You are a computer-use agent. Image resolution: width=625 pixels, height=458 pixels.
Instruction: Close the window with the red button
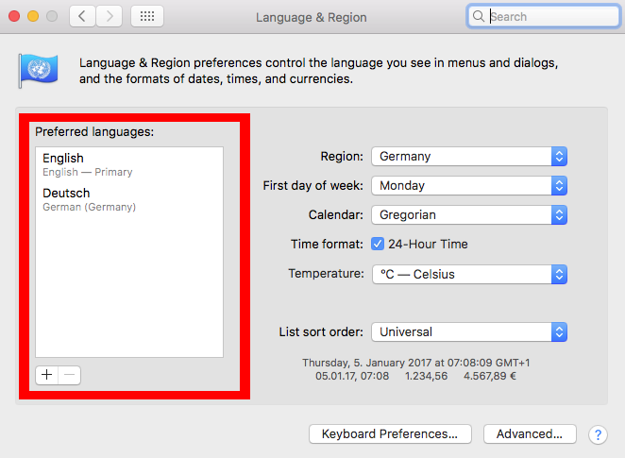coord(14,16)
